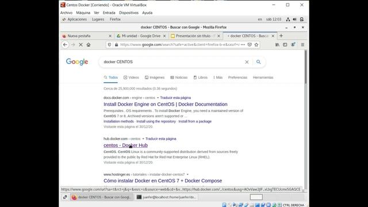Expand dropdown arrow next to hostinger.es result
Screen dimensions: 368x207
point(187,175)
